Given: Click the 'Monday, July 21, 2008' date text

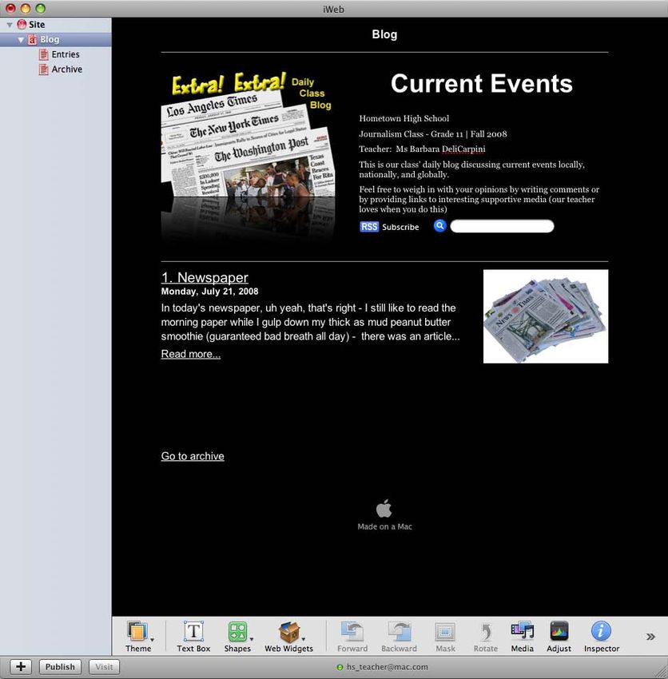Looking at the screenshot, I should pos(209,292).
